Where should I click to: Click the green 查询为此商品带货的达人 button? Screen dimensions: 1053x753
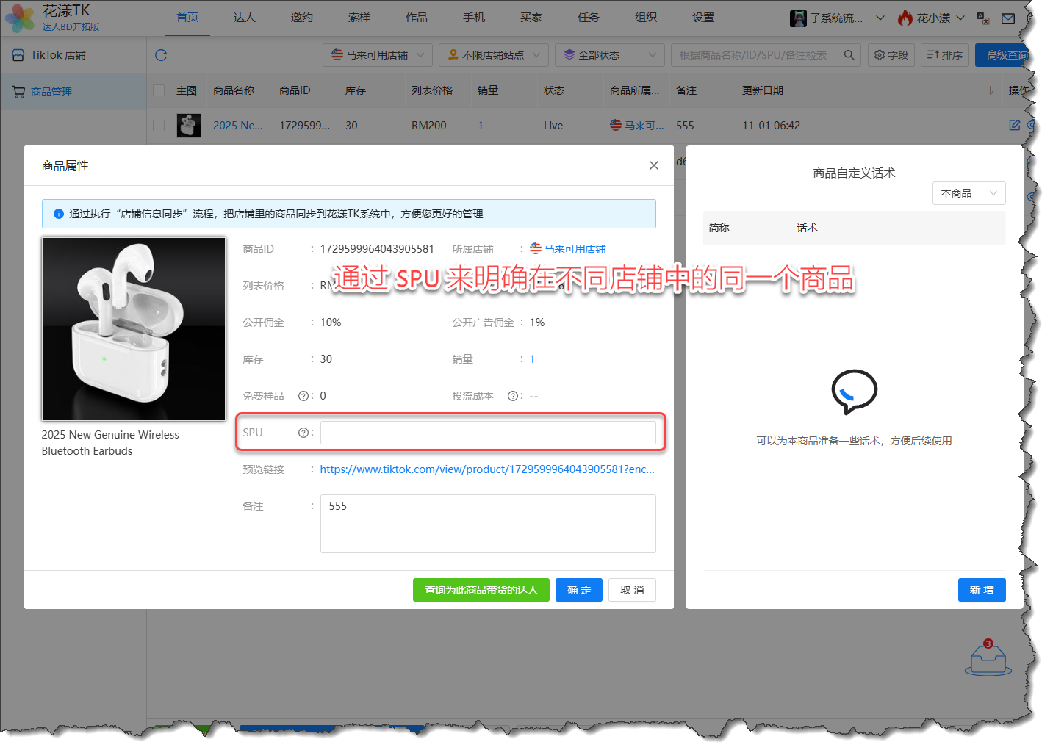[481, 590]
